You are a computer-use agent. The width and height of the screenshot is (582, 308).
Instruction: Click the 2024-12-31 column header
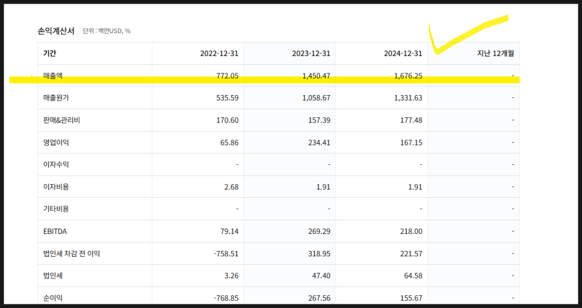point(403,54)
